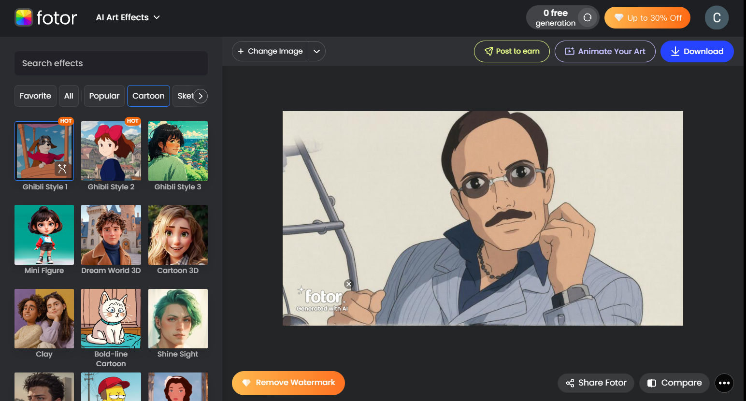This screenshot has height=401, width=746.
Task: Select the Favorite category tab
Action: click(x=35, y=96)
